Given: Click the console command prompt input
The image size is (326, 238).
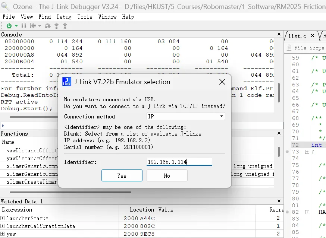Looking at the screenshot, I should [142, 126].
